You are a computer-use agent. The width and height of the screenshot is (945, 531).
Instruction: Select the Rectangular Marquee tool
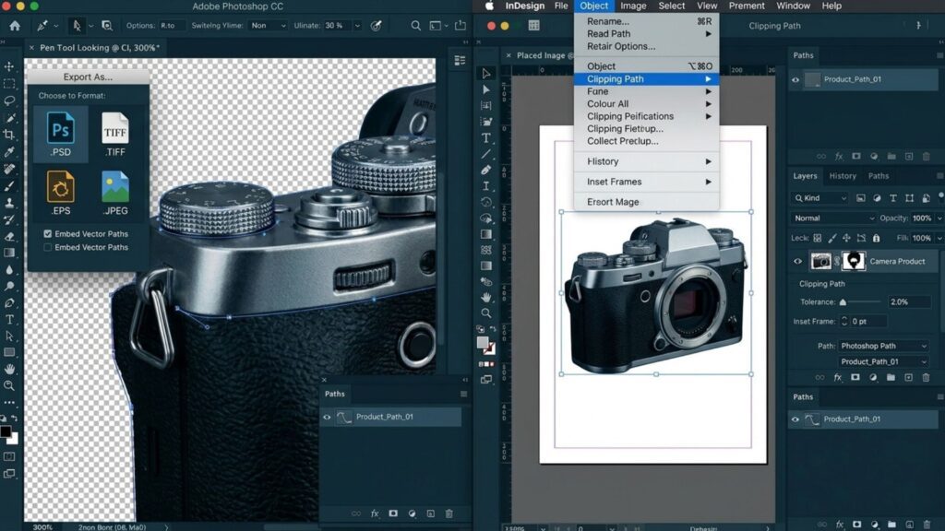(x=9, y=84)
